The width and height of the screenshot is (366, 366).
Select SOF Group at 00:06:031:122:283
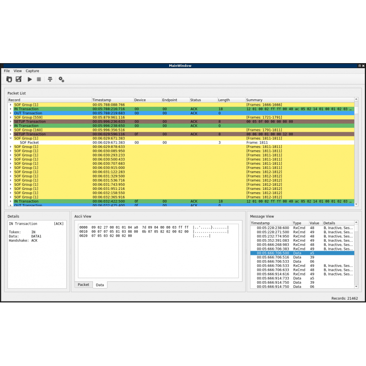click(181, 172)
